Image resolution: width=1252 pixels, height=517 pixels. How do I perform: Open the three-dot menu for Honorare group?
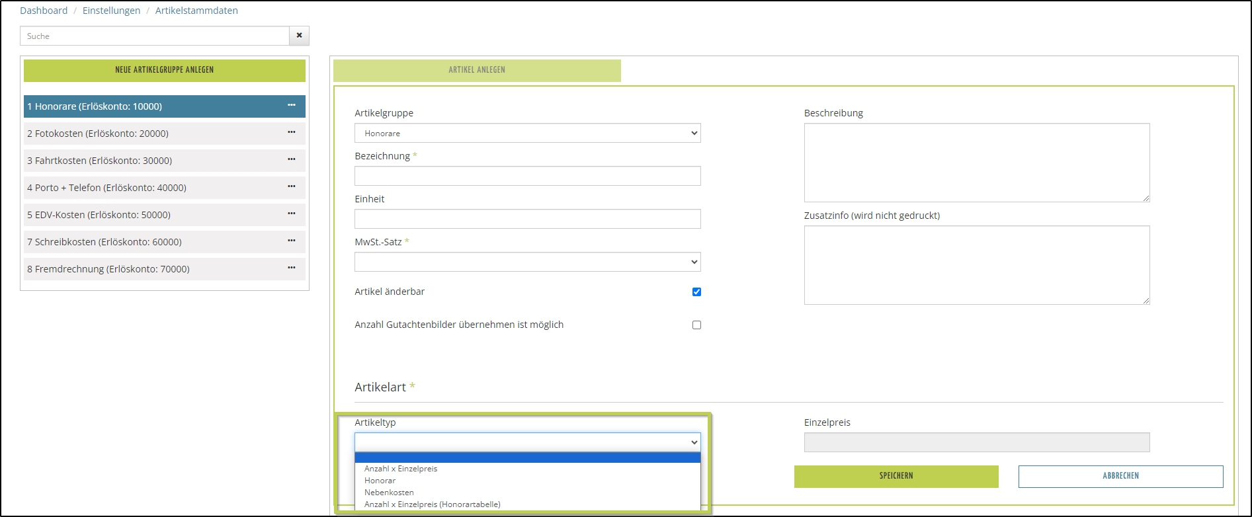(291, 106)
